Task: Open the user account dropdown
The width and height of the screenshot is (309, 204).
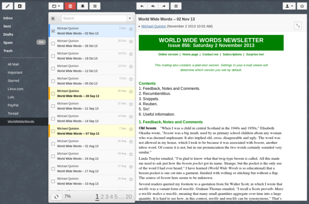Action: tap(289, 6)
